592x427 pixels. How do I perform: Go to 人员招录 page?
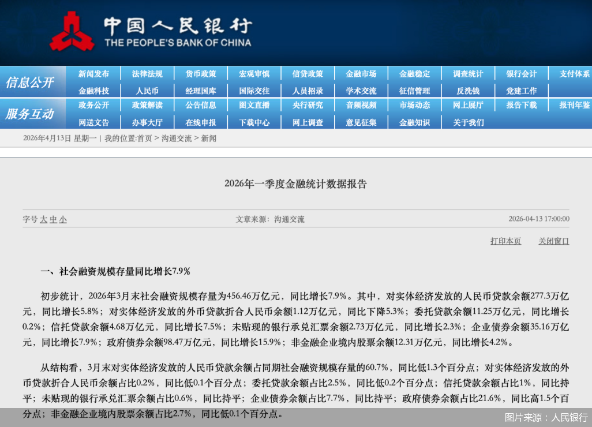point(308,90)
